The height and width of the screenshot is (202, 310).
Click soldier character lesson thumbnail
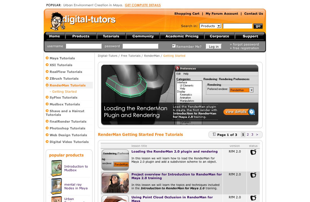[115, 183]
